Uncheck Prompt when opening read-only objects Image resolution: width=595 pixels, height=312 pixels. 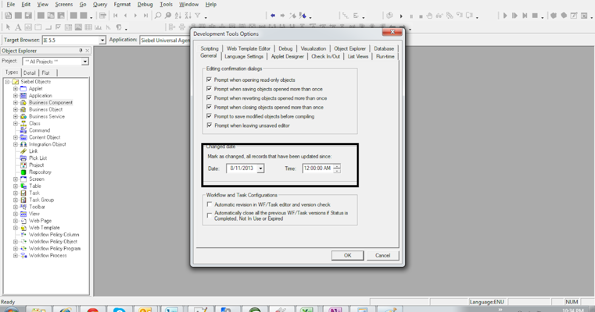[209, 80]
